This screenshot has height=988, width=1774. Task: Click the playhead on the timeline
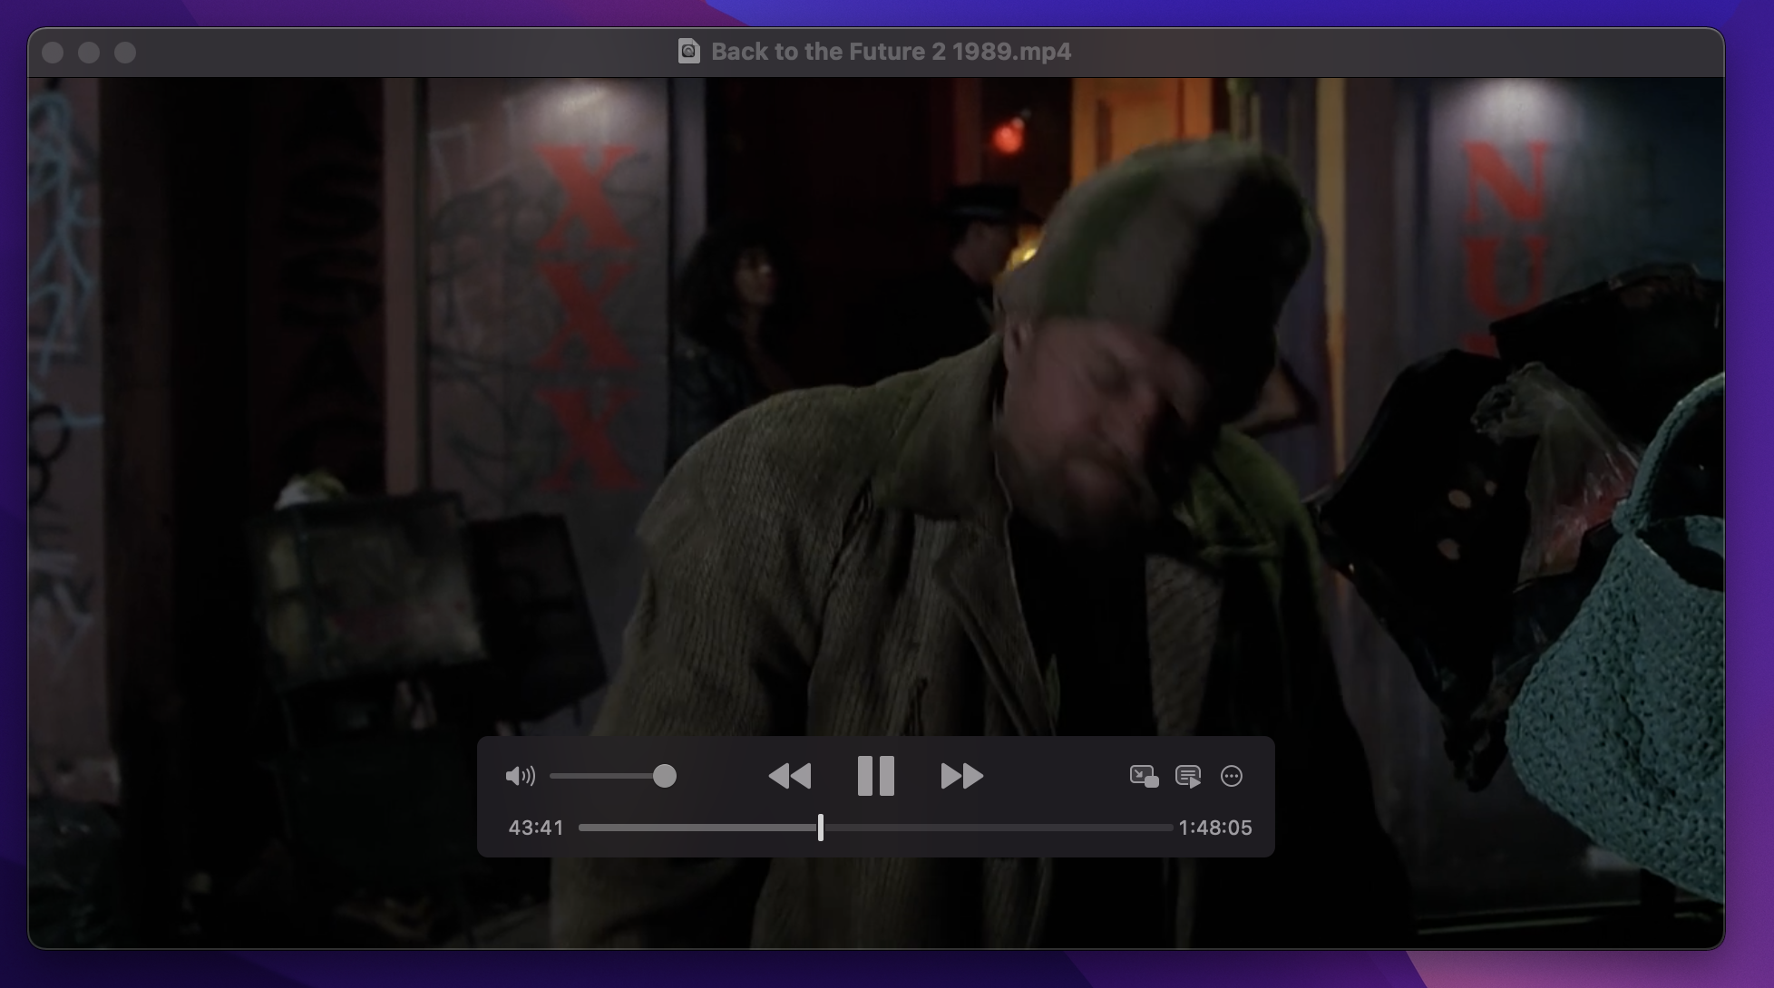(821, 828)
